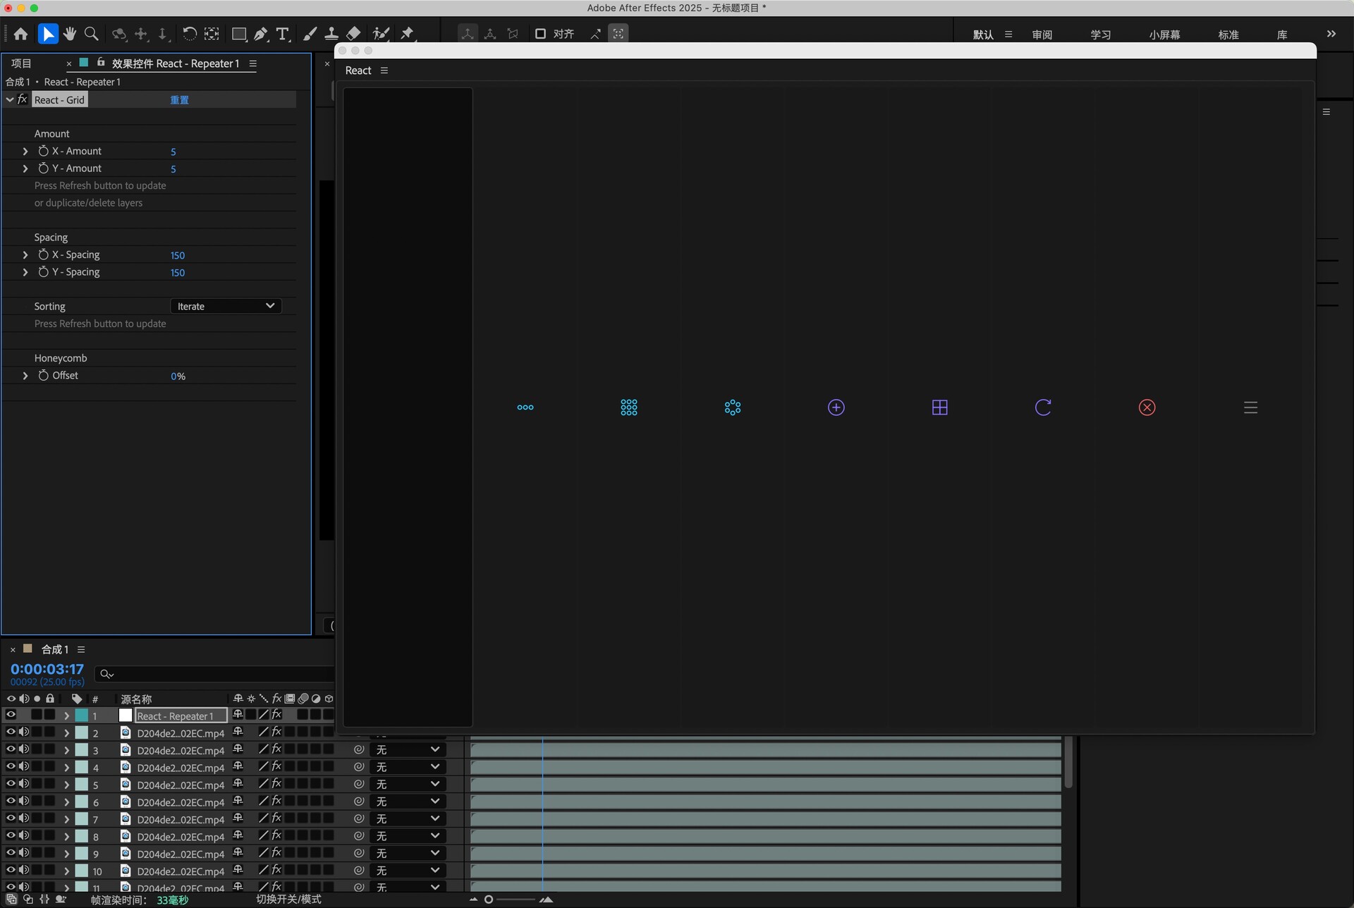Select the Hand tool
The image size is (1354, 908).
point(69,34)
